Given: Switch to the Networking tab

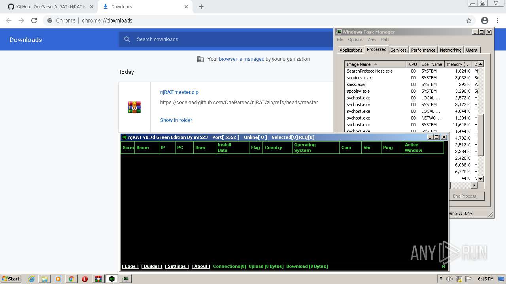Looking at the screenshot, I should click(451, 50).
